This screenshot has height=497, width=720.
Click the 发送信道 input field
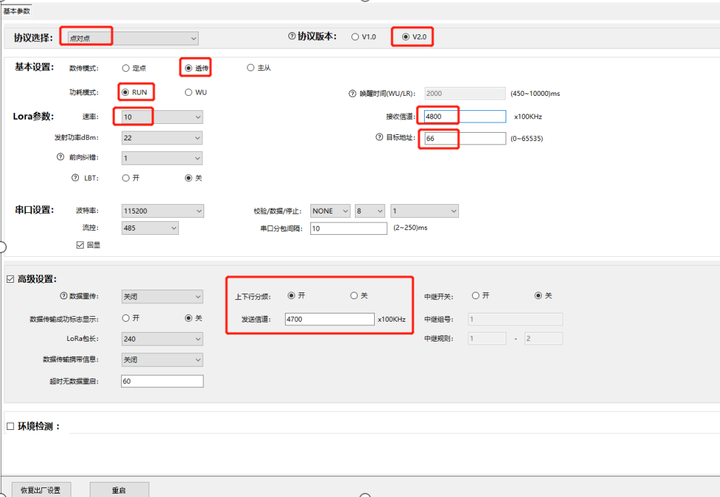click(x=329, y=319)
